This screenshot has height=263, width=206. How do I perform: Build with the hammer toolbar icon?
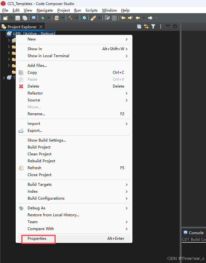point(70,18)
